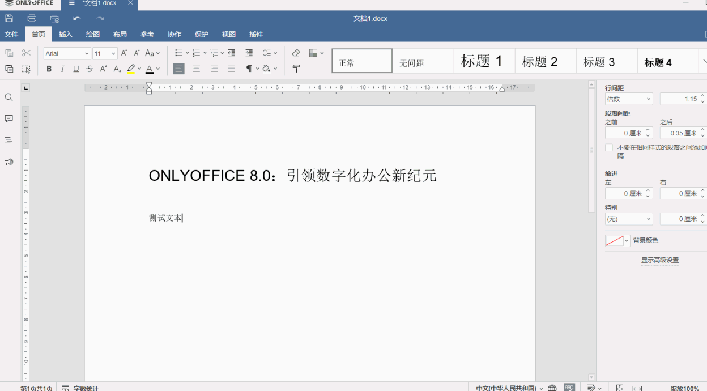Open 显示高级设置 link

pos(660,260)
